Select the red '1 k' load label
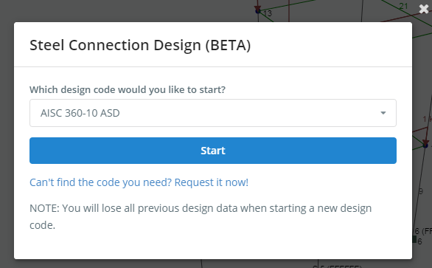This screenshot has width=432, height=268. 427,119
